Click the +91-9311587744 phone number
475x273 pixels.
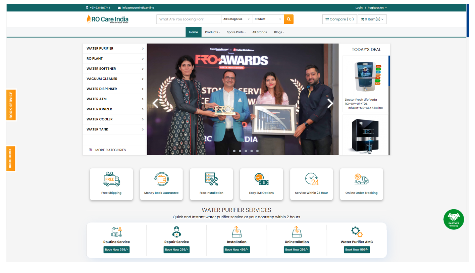tap(100, 8)
